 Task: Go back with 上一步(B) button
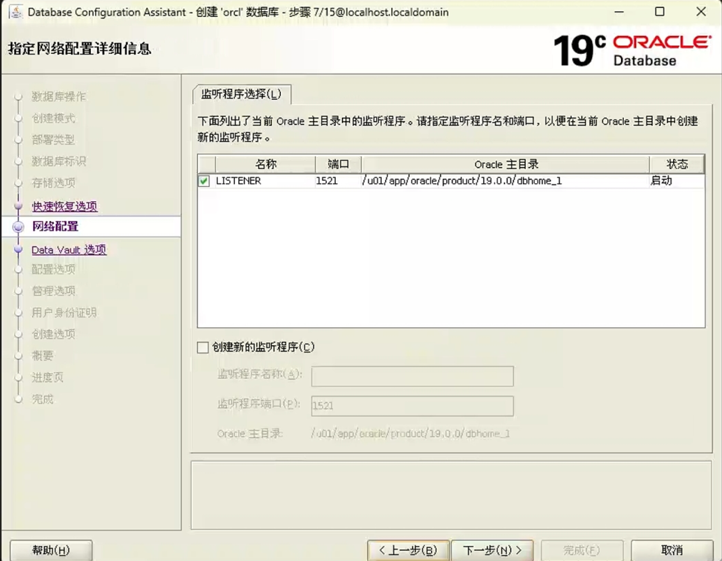(408, 550)
